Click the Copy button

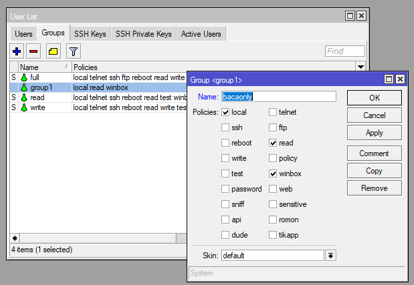(375, 171)
